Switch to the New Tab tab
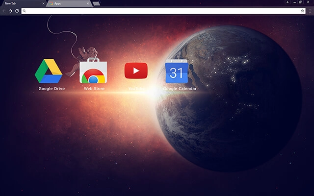The width and height of the screenshot is (314, 196). point(23,3)
